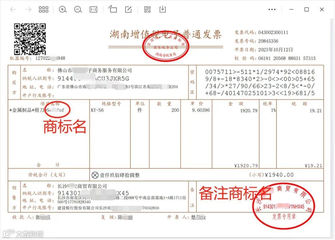The height and width of the screenshot is (240, 335).
Task: Click the amount in words 壹仟玖佰肆拾圆整
Action: [x=120, y=175]
